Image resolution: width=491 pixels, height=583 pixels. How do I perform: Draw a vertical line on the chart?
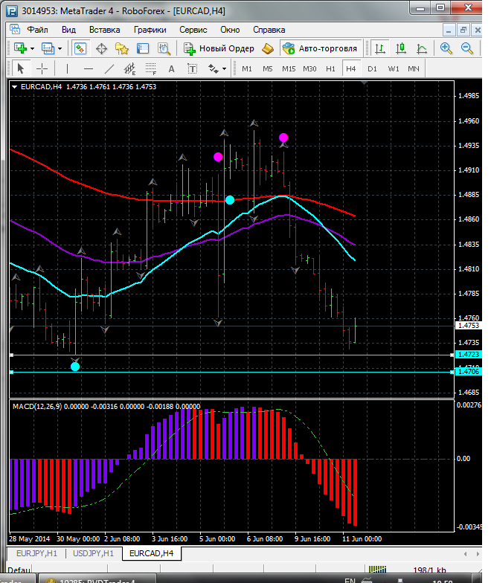[x=67, y=68]
